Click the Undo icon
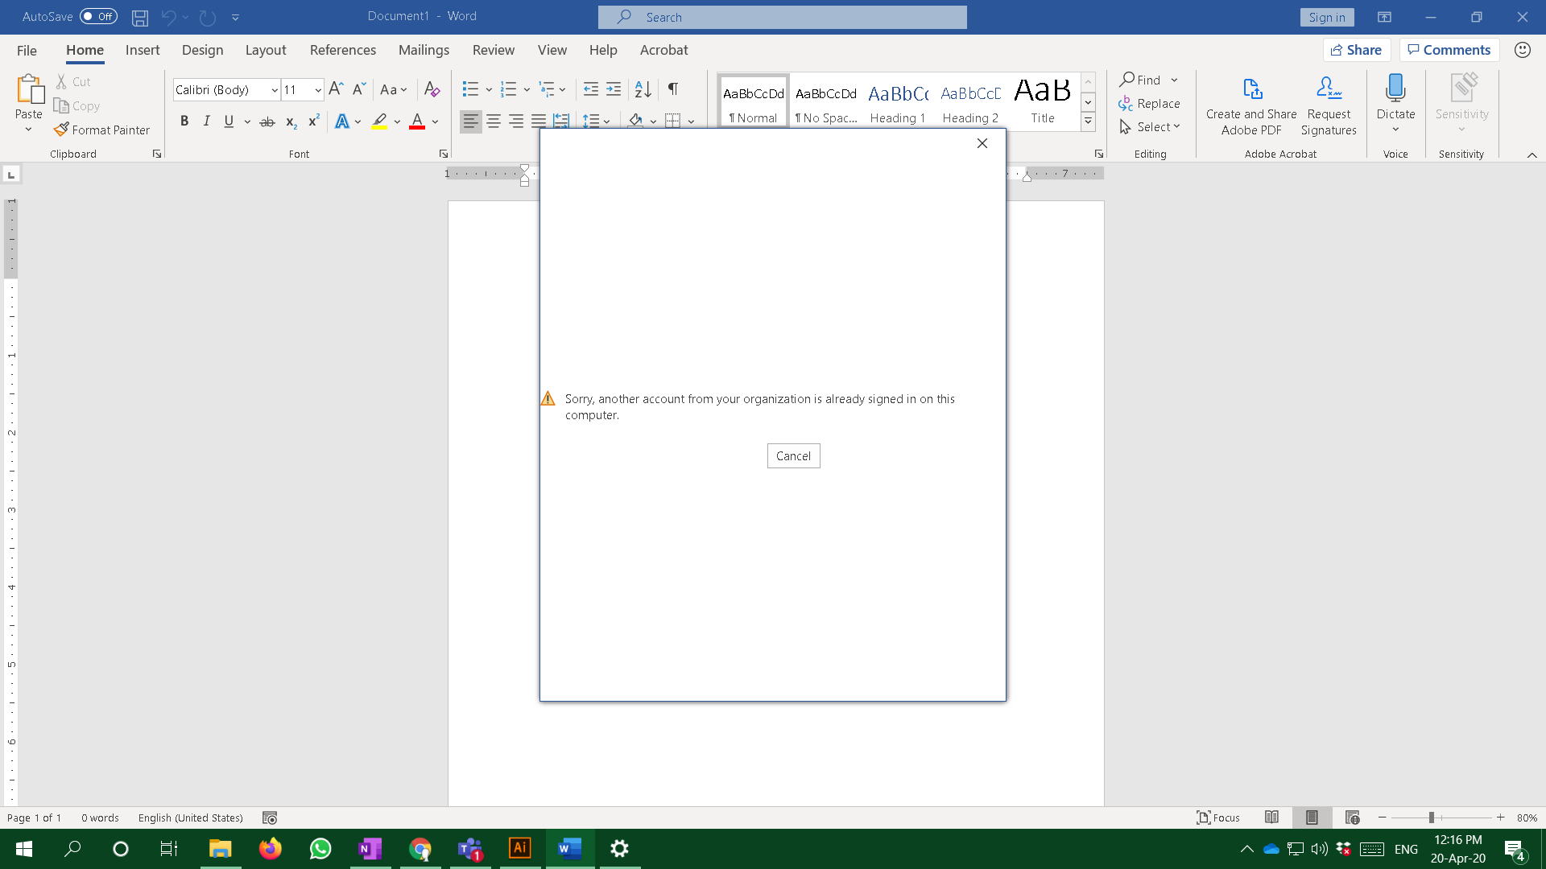This screenshot has height=869, width=1546. point(168,17)
